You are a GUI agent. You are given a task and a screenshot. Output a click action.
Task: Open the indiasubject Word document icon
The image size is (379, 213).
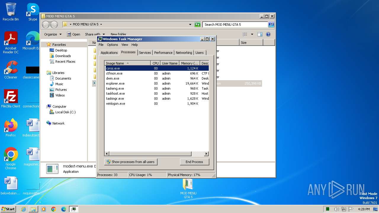click(x=31, y=128)
